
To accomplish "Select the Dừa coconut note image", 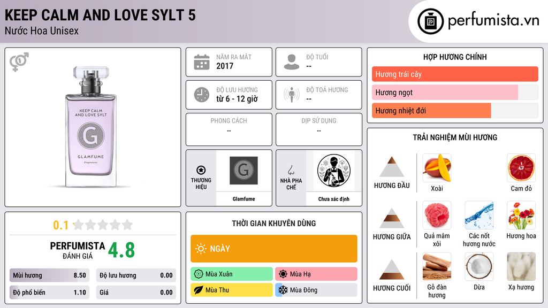I will point(479,267).
